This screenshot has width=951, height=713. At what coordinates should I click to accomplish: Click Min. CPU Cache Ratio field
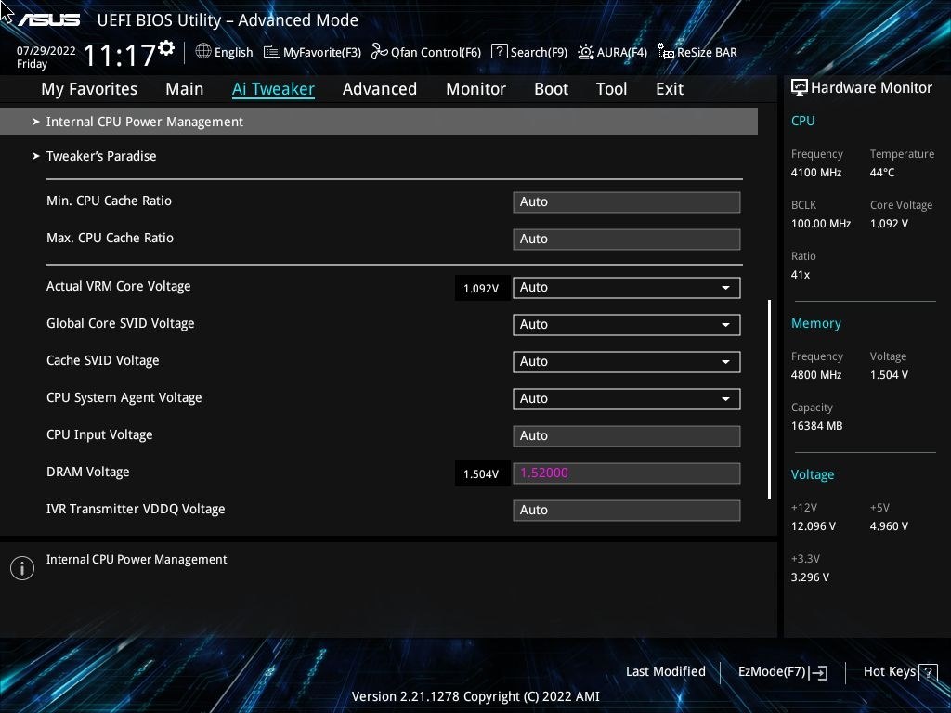627,201
